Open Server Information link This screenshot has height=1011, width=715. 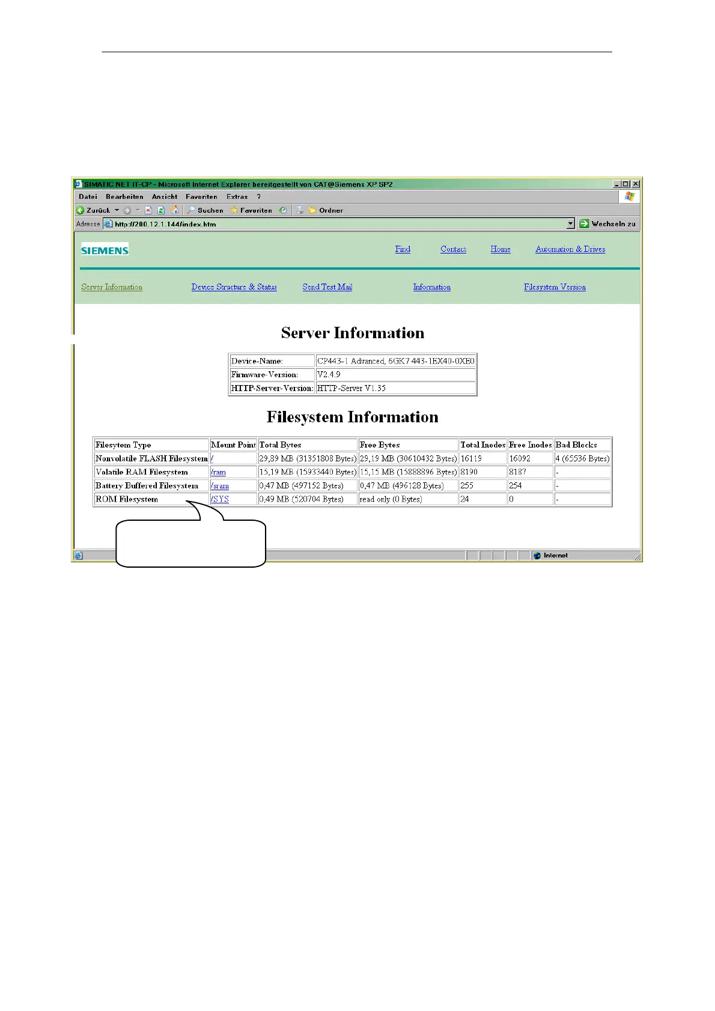coord(112,287)
